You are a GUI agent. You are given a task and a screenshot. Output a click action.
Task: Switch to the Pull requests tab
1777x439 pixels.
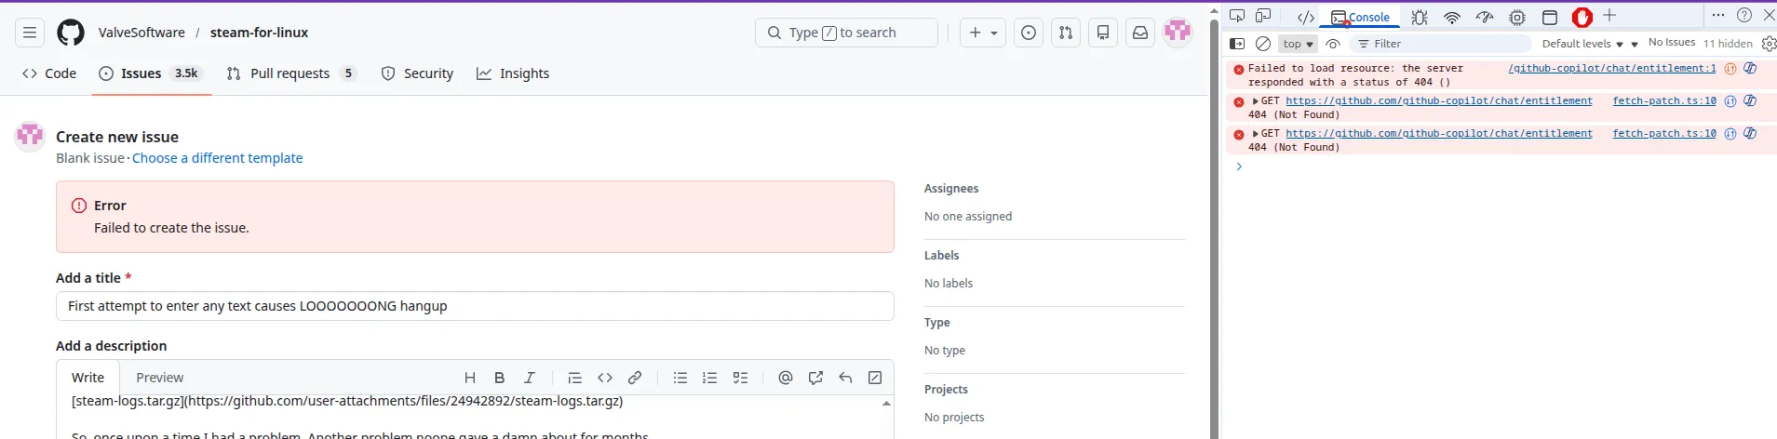(x=291, y=73)
